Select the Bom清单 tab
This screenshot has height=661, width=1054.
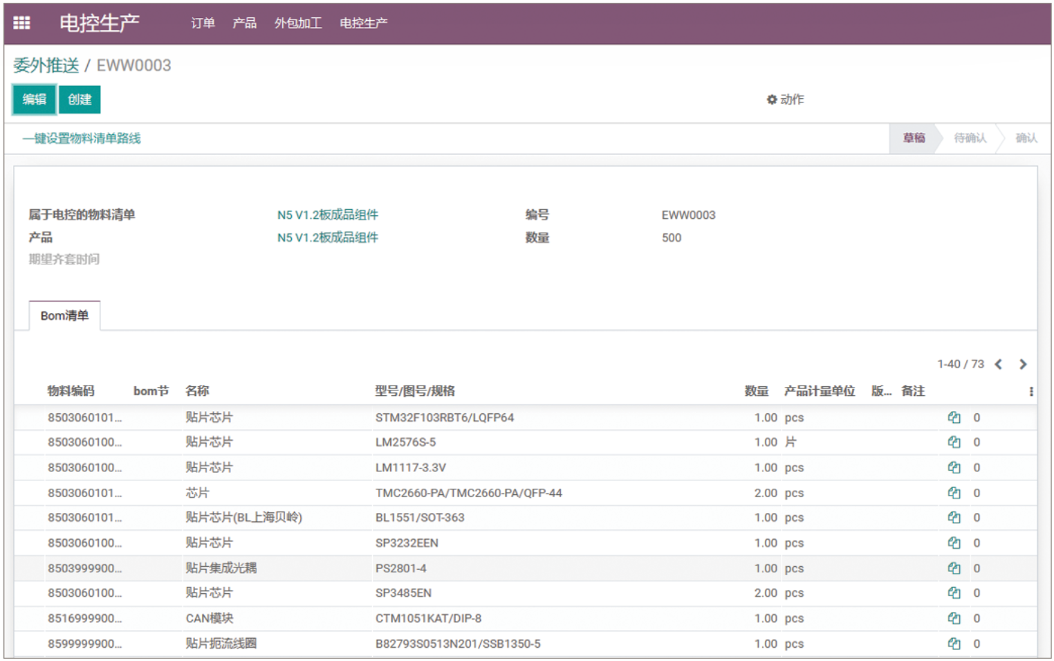[x=64, y=316]
